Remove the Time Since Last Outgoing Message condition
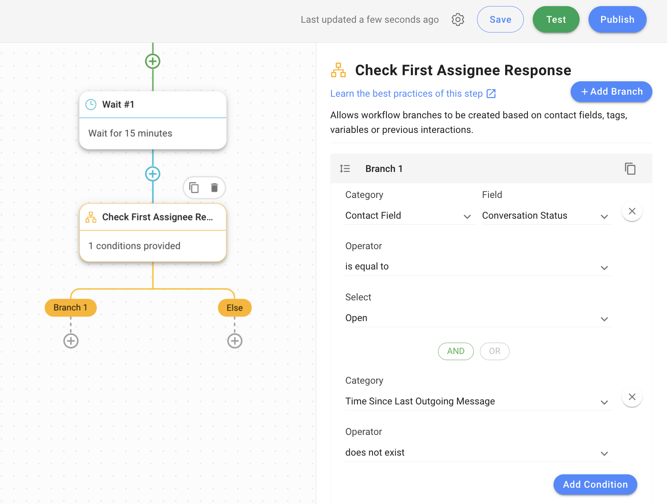The width and height of the screenshot is (667, 504). click(x=632, y=397)
